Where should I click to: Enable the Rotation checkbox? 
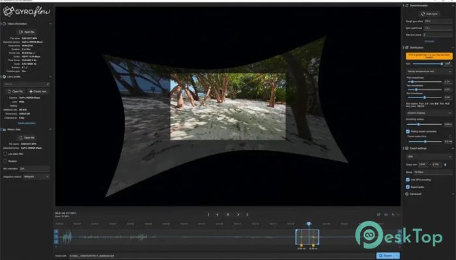(5, 161)
